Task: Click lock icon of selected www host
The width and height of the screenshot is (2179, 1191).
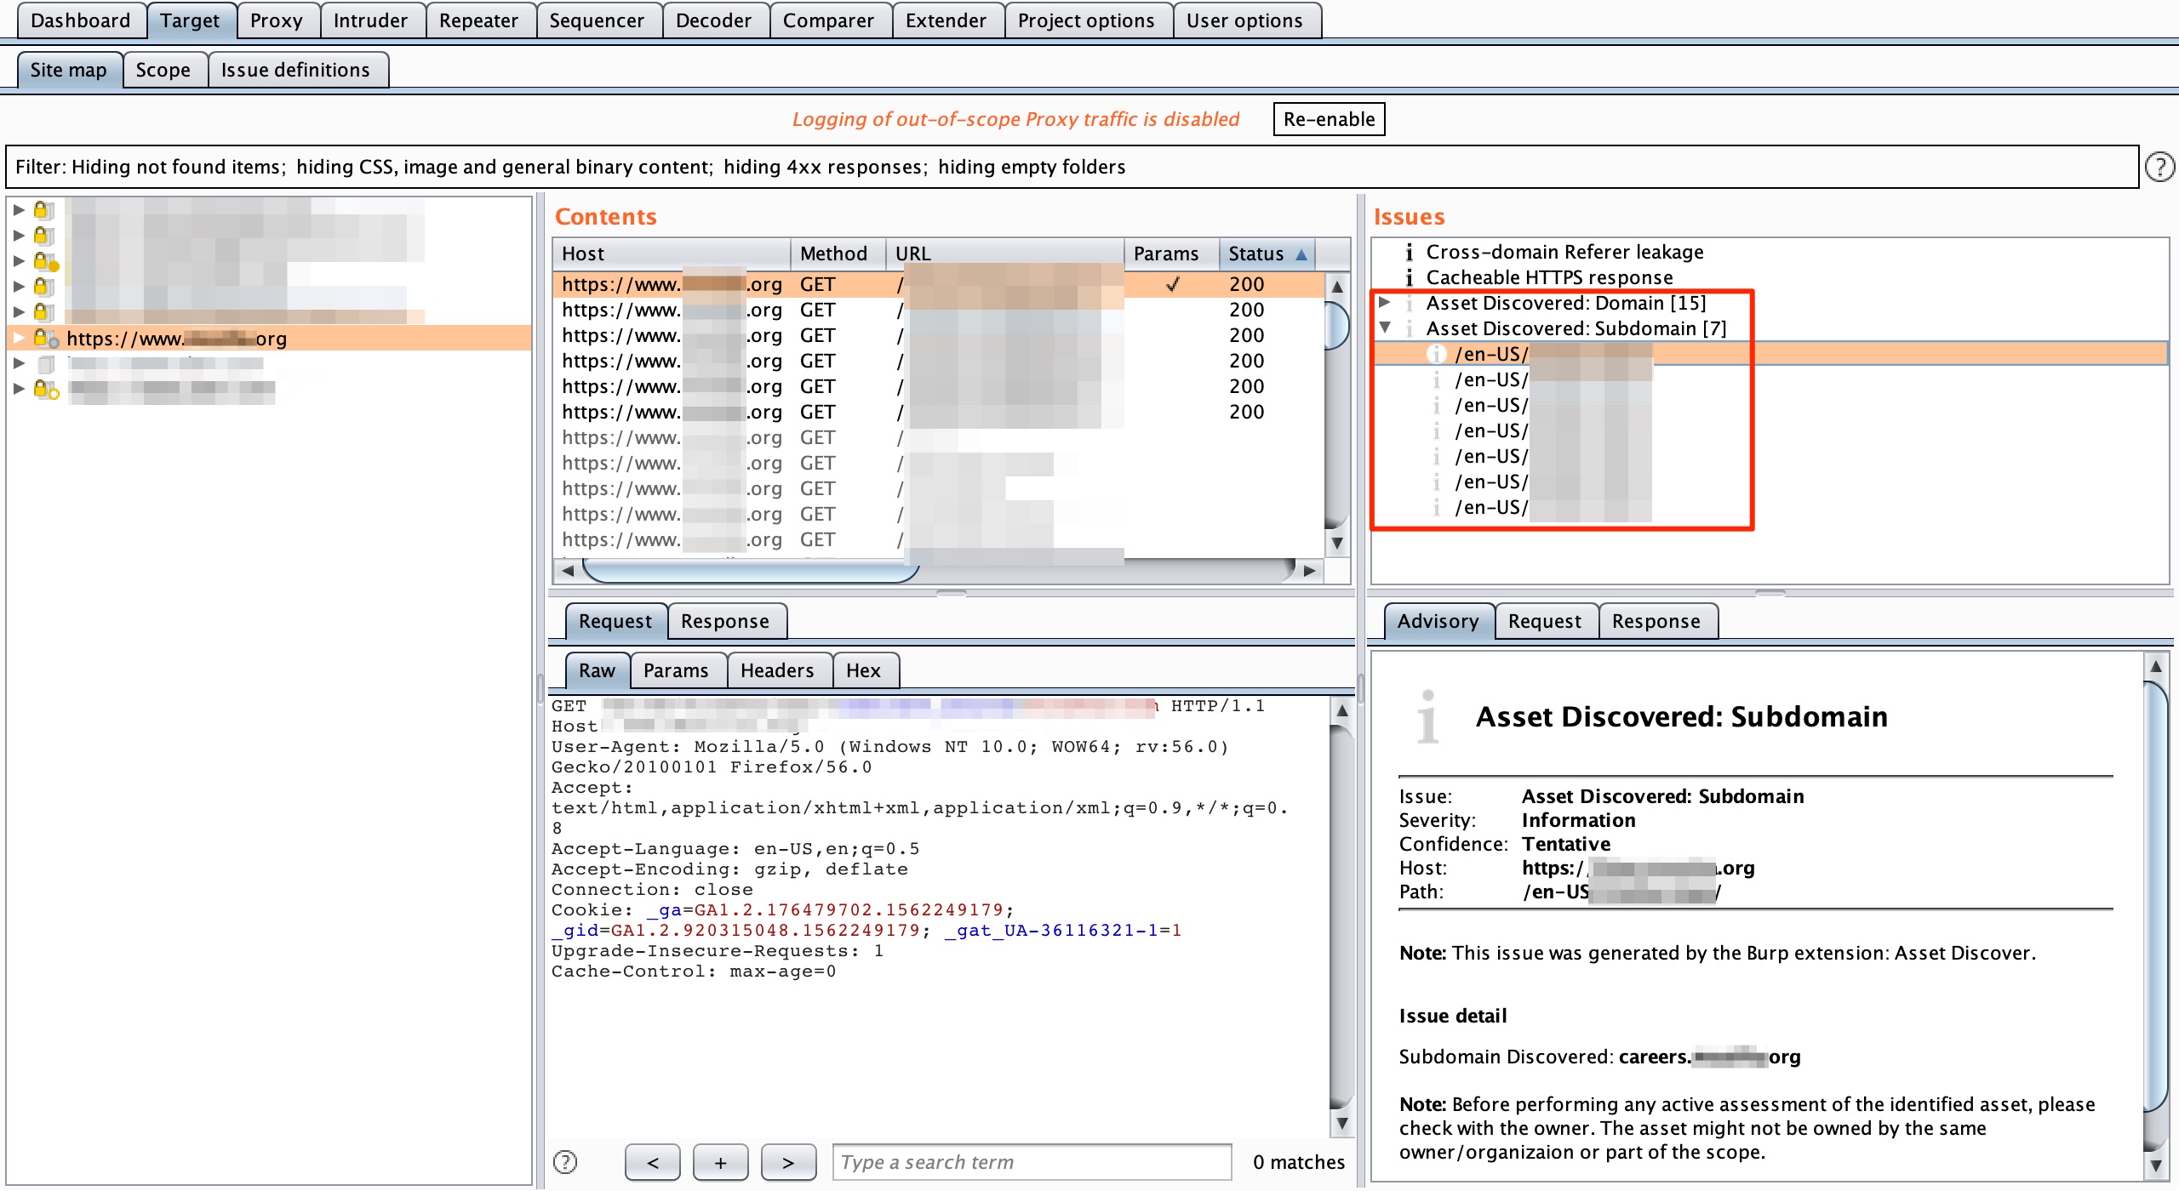Action: tap(44, 339)
